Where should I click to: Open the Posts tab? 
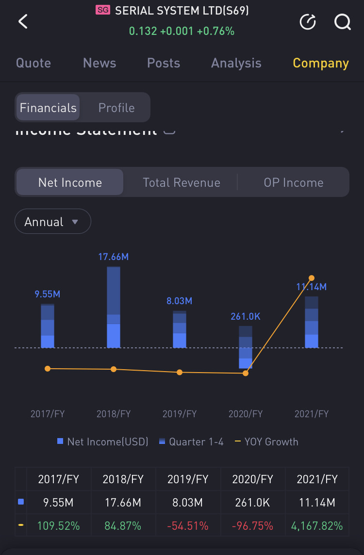coord(164,63)
